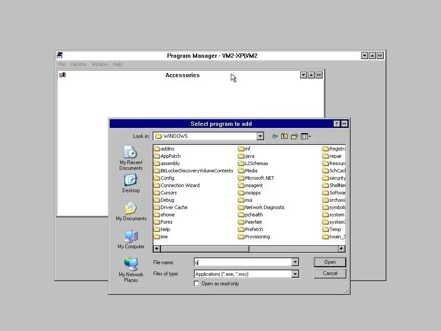Select the repair folder
Viewport: 441px width, 331px height.
tap(332, 156)
